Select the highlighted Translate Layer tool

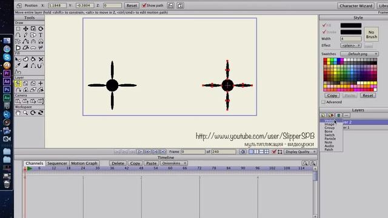[18, 84]
